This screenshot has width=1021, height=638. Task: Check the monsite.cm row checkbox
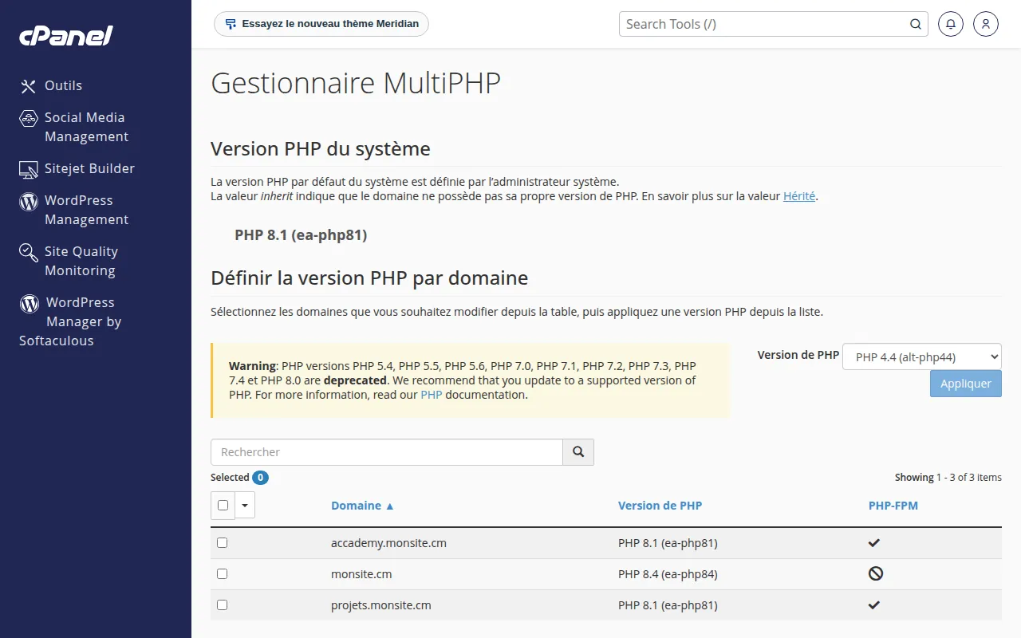click(222, 573)
